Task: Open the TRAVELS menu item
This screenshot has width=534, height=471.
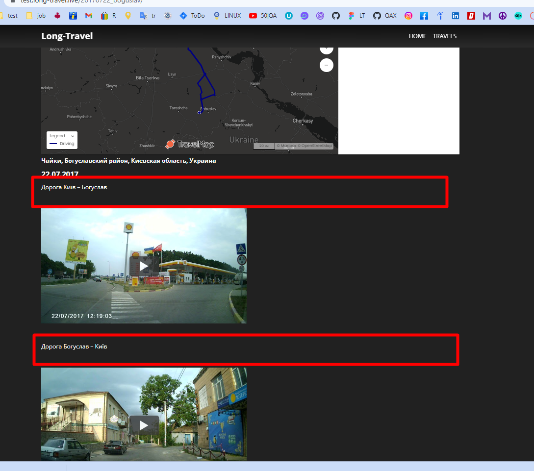Action: [444, 36]
